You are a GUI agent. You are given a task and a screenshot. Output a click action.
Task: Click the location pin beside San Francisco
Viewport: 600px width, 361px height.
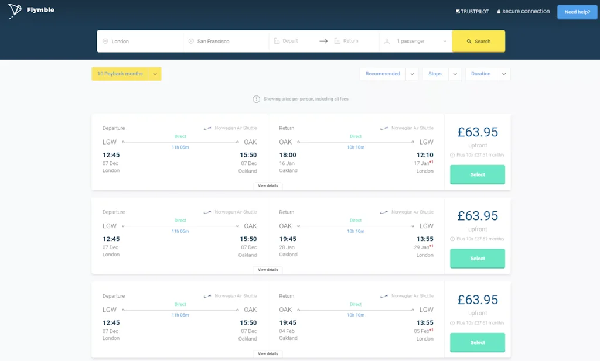(191, 42)
